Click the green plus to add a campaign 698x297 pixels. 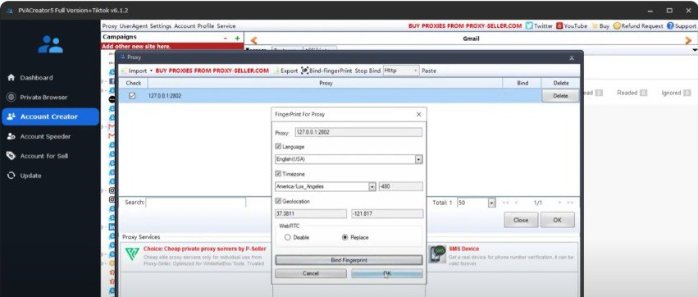[237, 39]
